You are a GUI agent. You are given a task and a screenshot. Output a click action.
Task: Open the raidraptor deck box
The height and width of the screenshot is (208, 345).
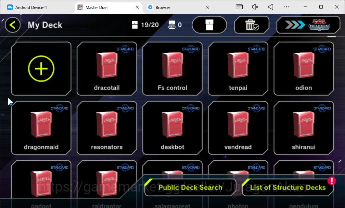pos(107,184)
